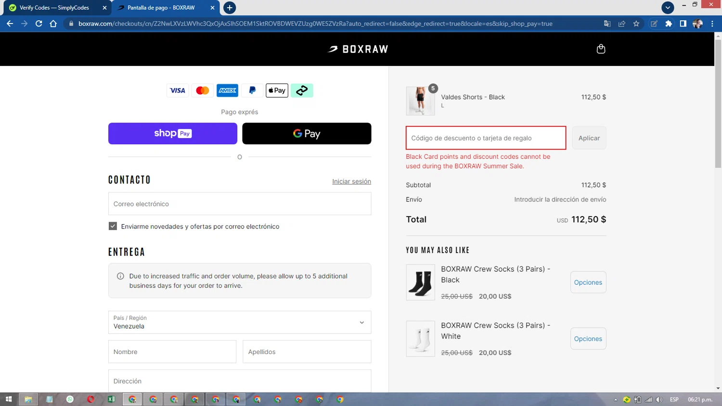Image resolution: width=722 pixels, height=406 pixels.
Task: View site info via the padlock
Action: 71,24
